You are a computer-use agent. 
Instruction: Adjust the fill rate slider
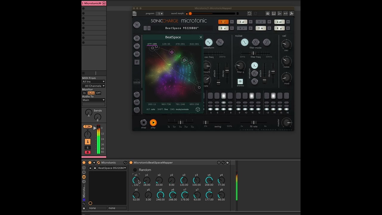(254, 122)
